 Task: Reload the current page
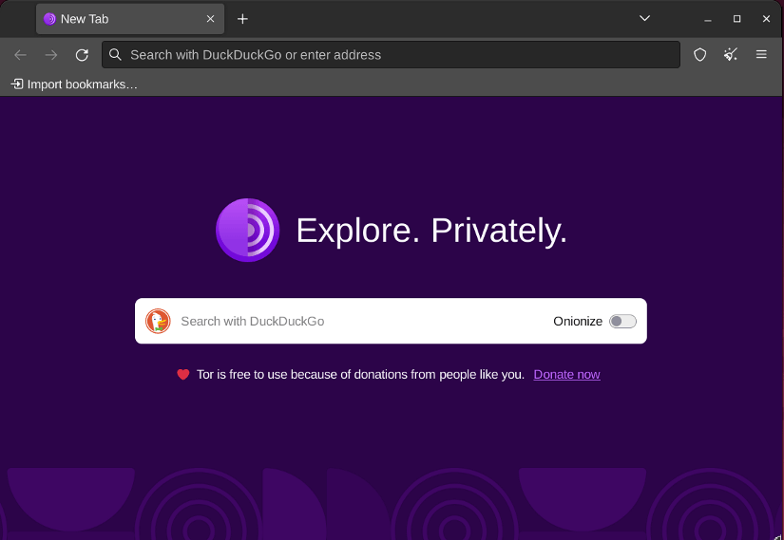pyautogui.click(x=82, y=55)
